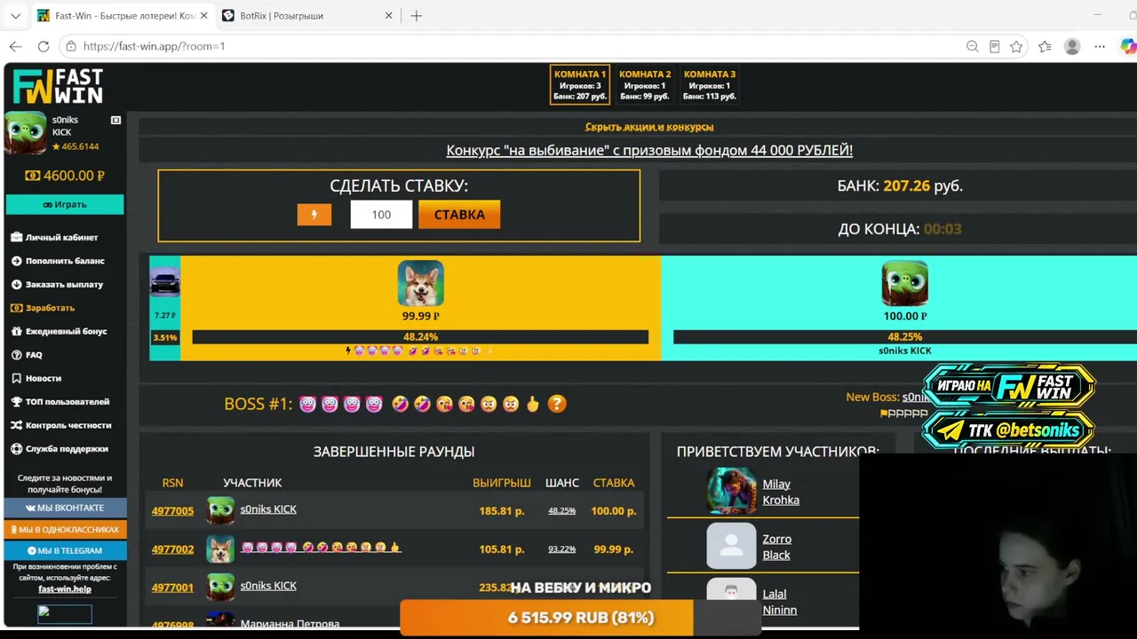The image size is (1137, 639).
Task: Select the КОМНАТА 2 room
Action: click(x=645, y=85)
